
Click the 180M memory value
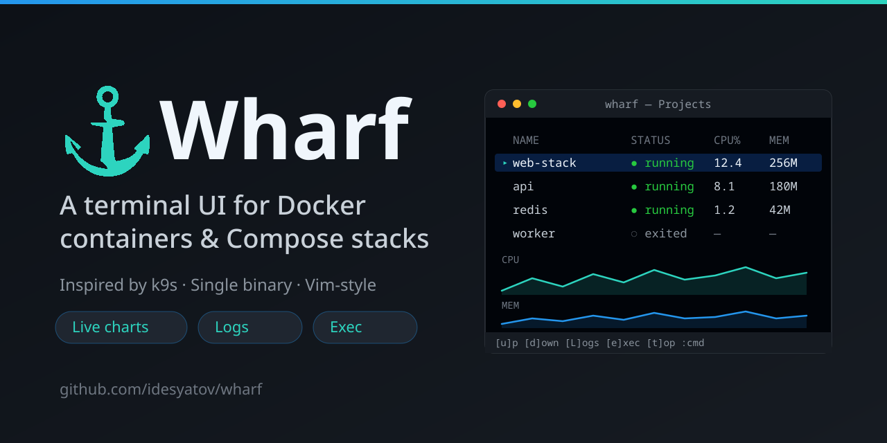pyautogui.click(x=783, y=187)
